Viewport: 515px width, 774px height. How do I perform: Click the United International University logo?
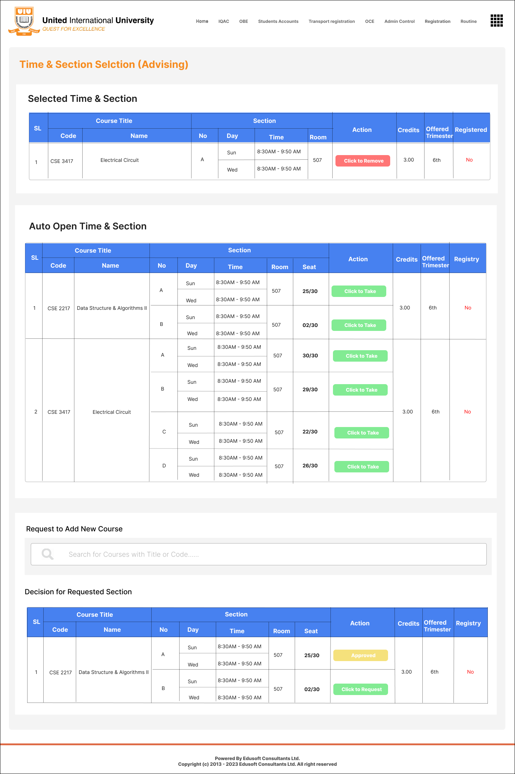tap(24, 21)
